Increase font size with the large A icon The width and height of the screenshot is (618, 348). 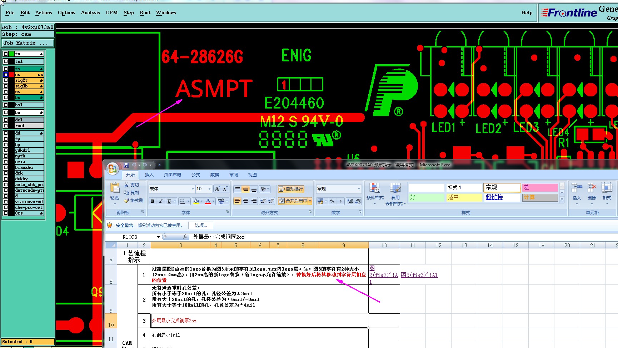click(217, 189)
